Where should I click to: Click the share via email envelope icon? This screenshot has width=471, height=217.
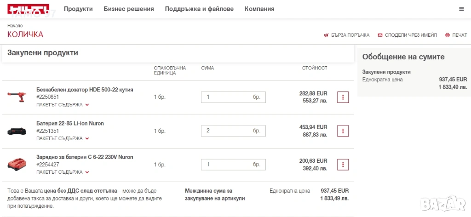pos(380,35)
